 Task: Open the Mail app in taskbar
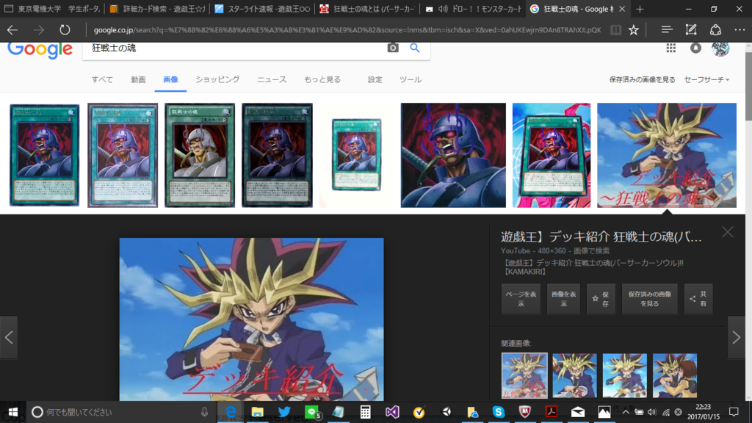pos(578,412)
